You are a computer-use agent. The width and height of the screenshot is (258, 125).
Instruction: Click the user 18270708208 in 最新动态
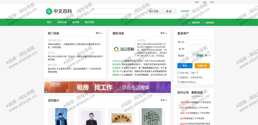[187, 102]
